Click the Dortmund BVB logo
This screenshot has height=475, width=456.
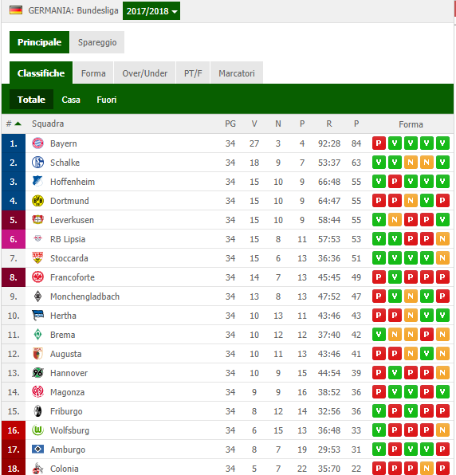pos(38,201)
